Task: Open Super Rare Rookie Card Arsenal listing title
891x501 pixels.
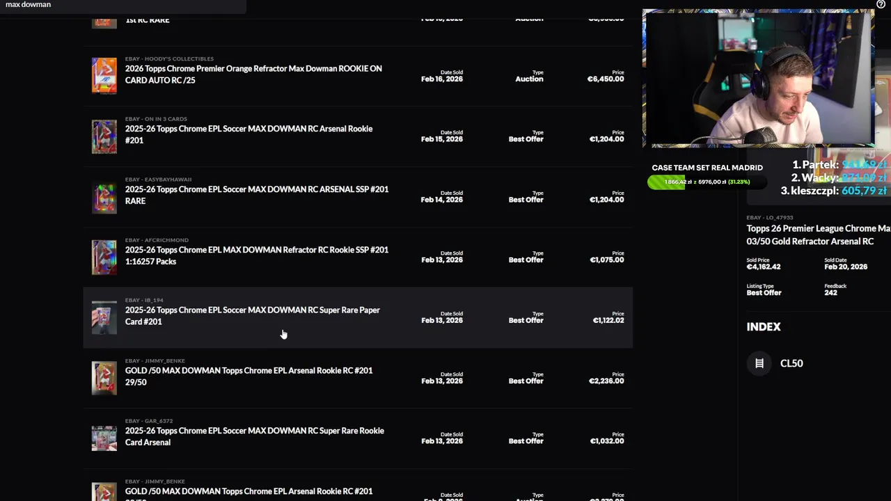Action: (255, 436)
